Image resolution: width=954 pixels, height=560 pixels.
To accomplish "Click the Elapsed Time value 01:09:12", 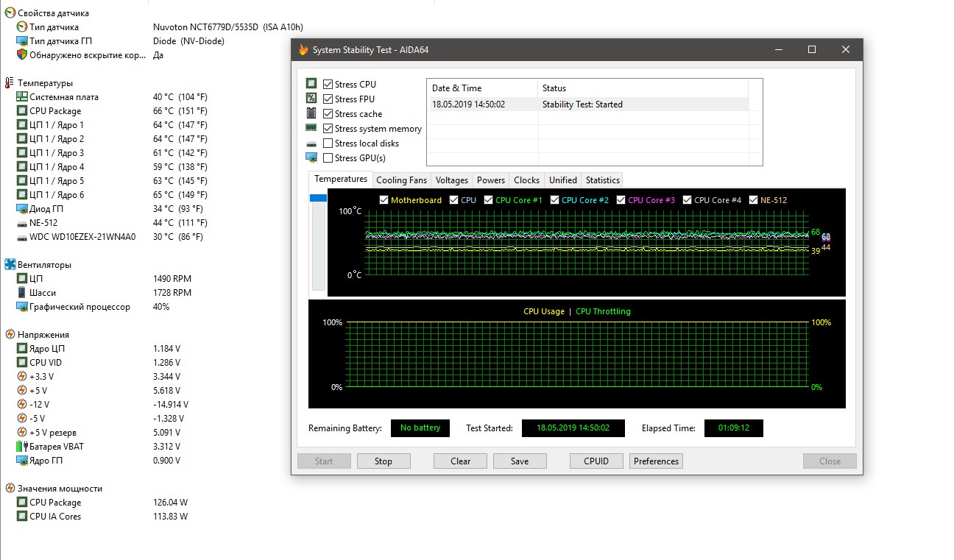I will (734, 428).
